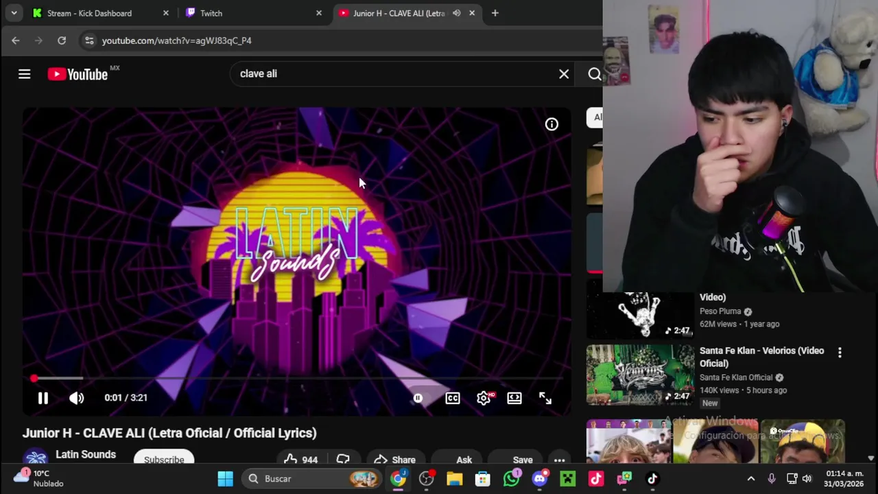Open Minecraft from the taskbar
The height and width of the screenshot is (494, 878).
(x=567, y=479)
